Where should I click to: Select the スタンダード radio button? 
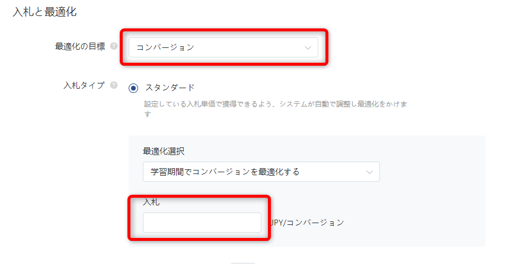coord(133,88)
